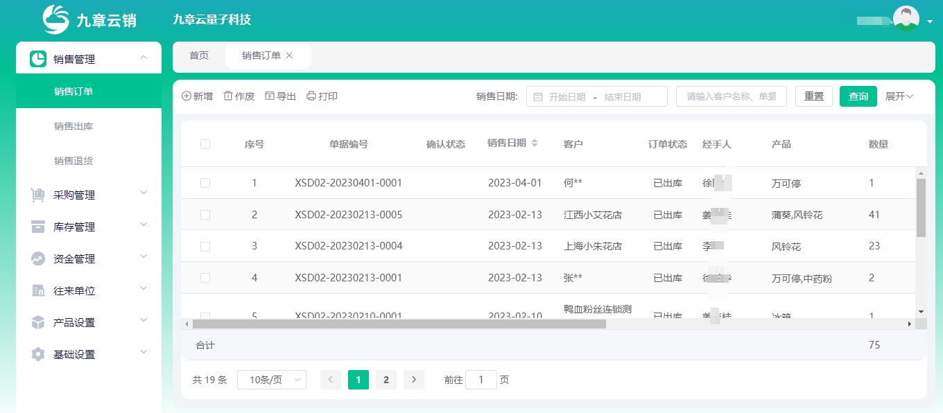Image resolution: width=943 pixels, height=413 pixels.
Task: Click the customer name search input field
Action: click(731, 96)
